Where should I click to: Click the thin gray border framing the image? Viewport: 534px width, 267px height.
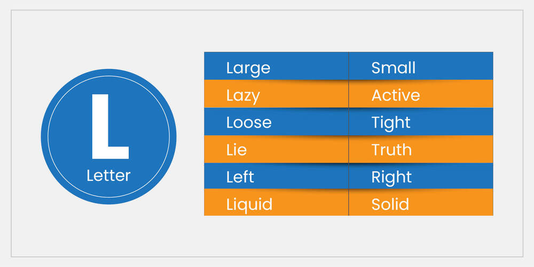click(11, 133)
